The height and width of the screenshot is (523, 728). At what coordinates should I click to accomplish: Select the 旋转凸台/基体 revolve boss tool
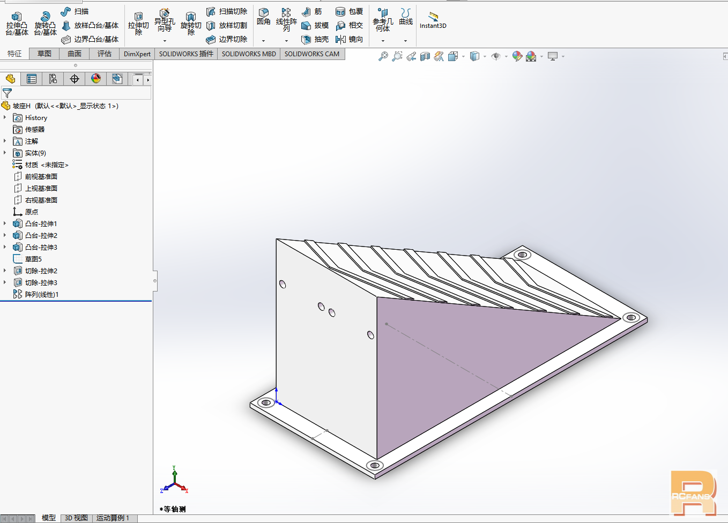point(45,24)
